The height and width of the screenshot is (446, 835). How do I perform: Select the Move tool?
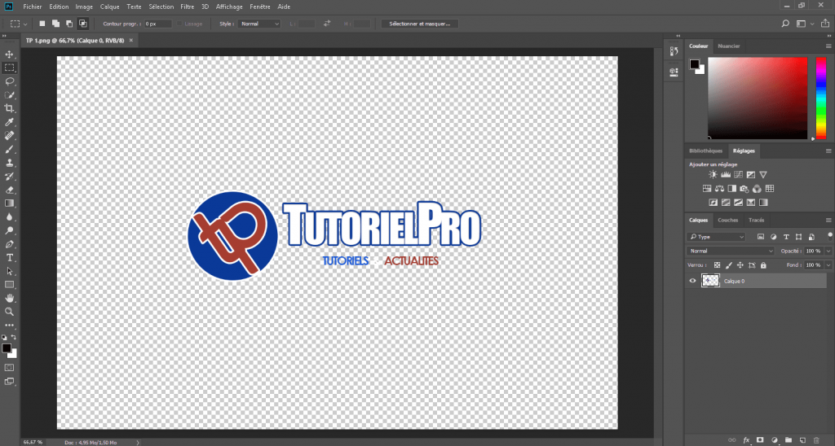point(9,55)
